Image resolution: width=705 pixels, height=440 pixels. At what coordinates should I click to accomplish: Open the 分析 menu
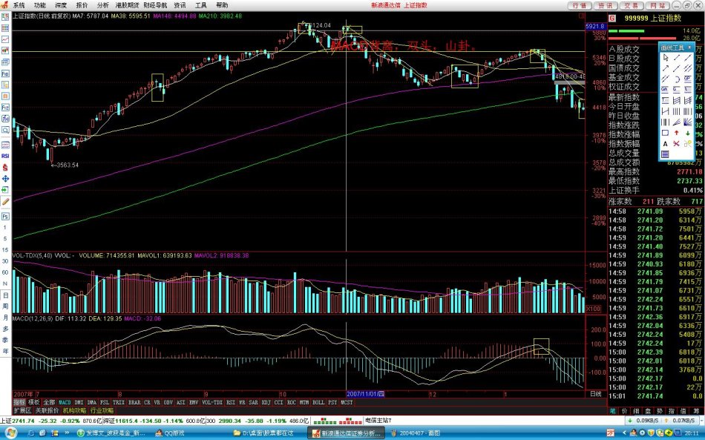(102, 5)
